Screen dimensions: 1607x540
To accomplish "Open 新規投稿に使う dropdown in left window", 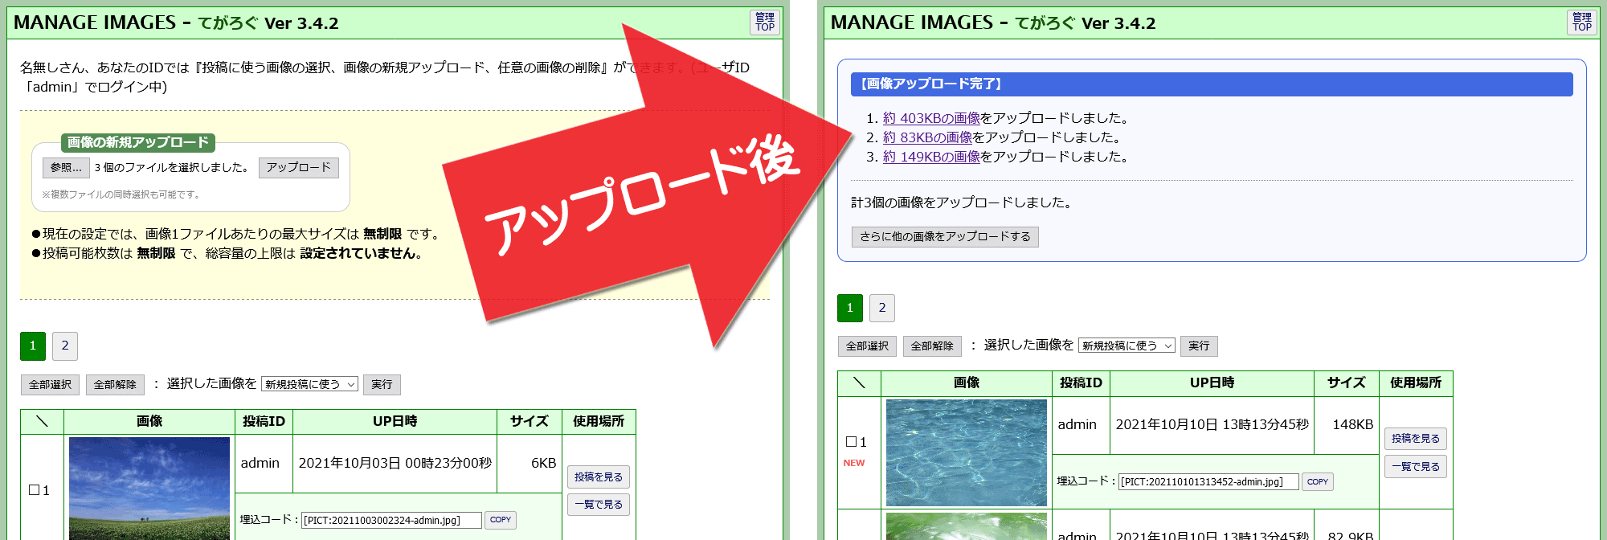I will pos(309,384).
